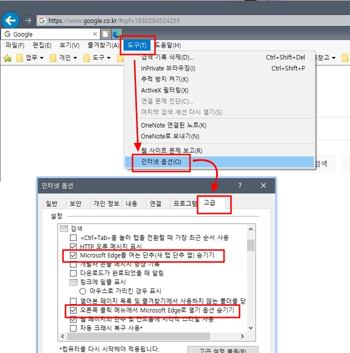Choose 검색 기록 삭제(D) menu entry
350x353 pixels.
coord(219,57)
